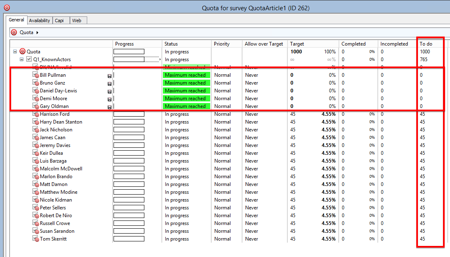Click 4.55% target in Russell Crowe row
450x257 pixels.
point(329,223)
